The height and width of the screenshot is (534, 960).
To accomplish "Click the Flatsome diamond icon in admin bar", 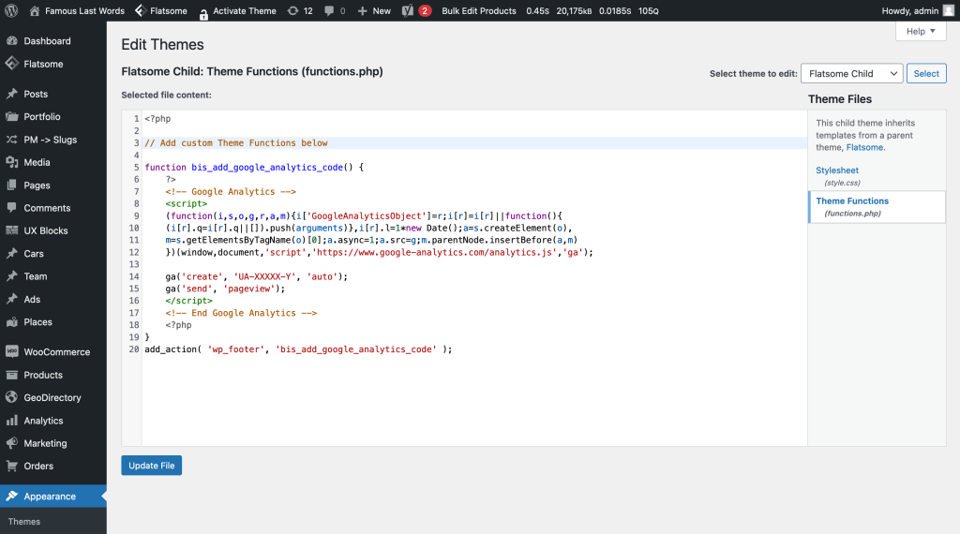I will pos(140,10).
